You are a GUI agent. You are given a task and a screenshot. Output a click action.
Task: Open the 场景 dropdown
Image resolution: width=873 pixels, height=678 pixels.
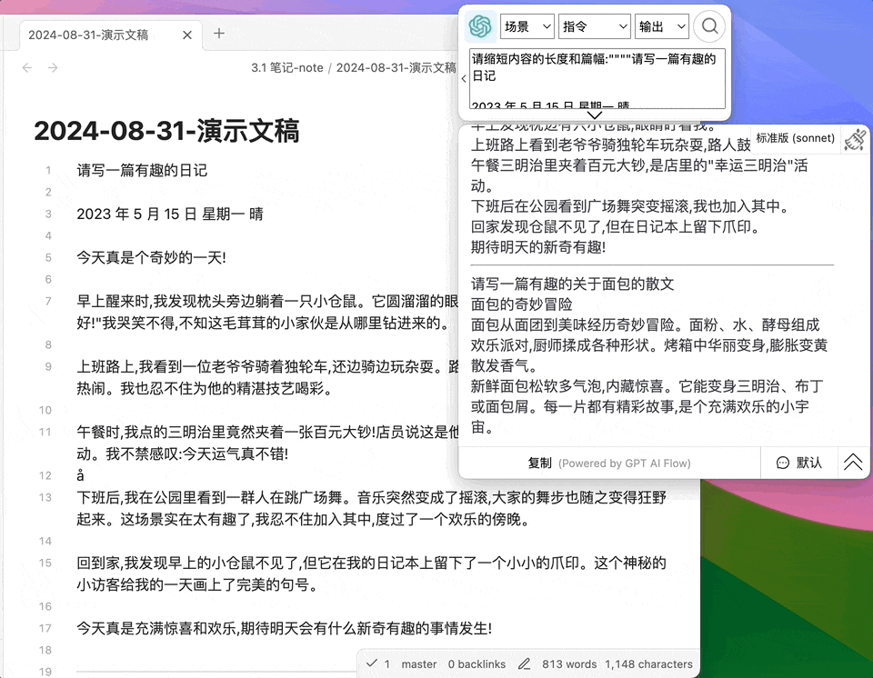527,26
